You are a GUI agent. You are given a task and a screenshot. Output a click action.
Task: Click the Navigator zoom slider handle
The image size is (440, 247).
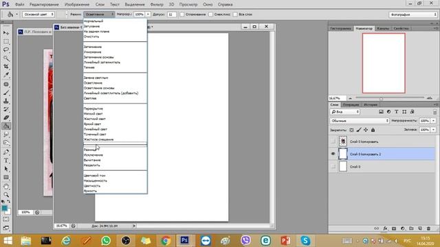381,98
